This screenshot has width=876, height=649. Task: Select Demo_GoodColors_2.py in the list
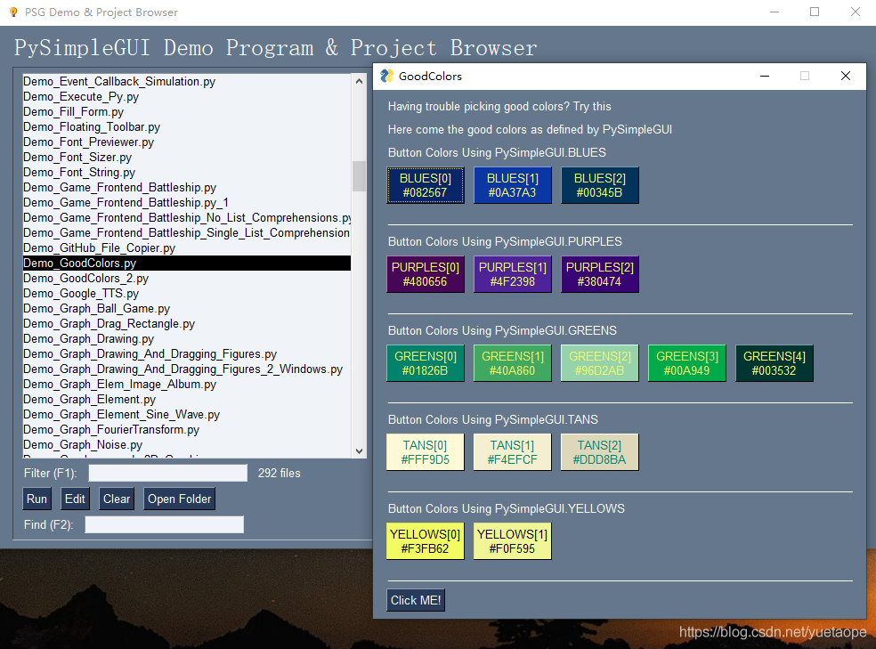(187, 278)
